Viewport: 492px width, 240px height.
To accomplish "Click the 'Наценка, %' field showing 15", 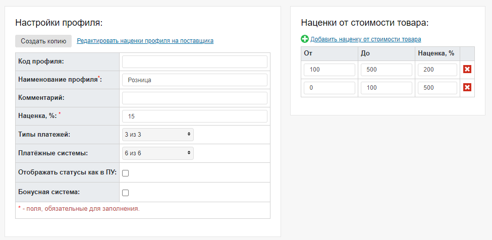I will coord(194,116).
